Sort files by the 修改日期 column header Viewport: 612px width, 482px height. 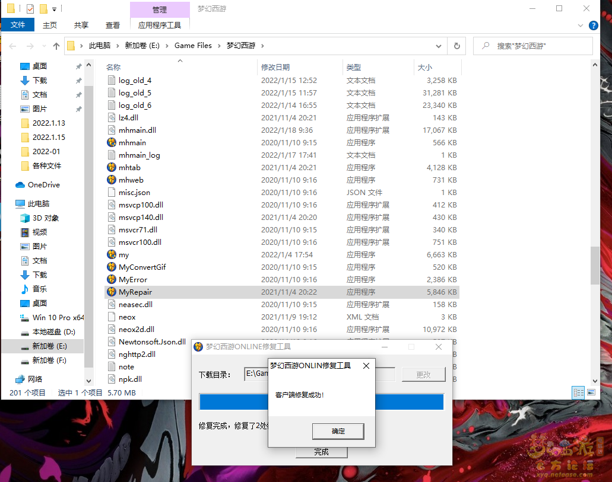pos(275,68)
